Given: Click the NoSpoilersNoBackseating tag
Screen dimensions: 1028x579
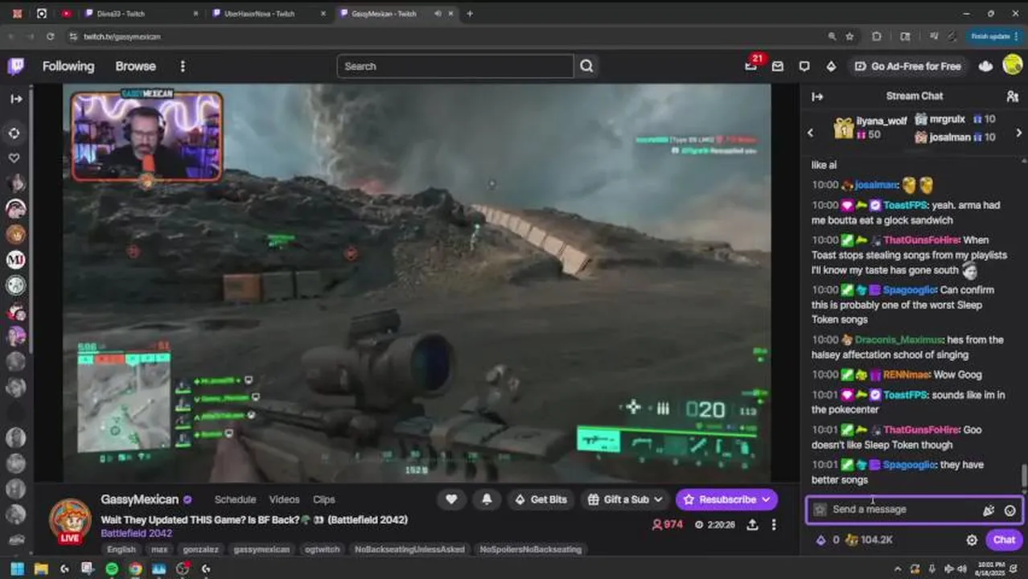Looking at the screenshot, I should pos(531,550).
